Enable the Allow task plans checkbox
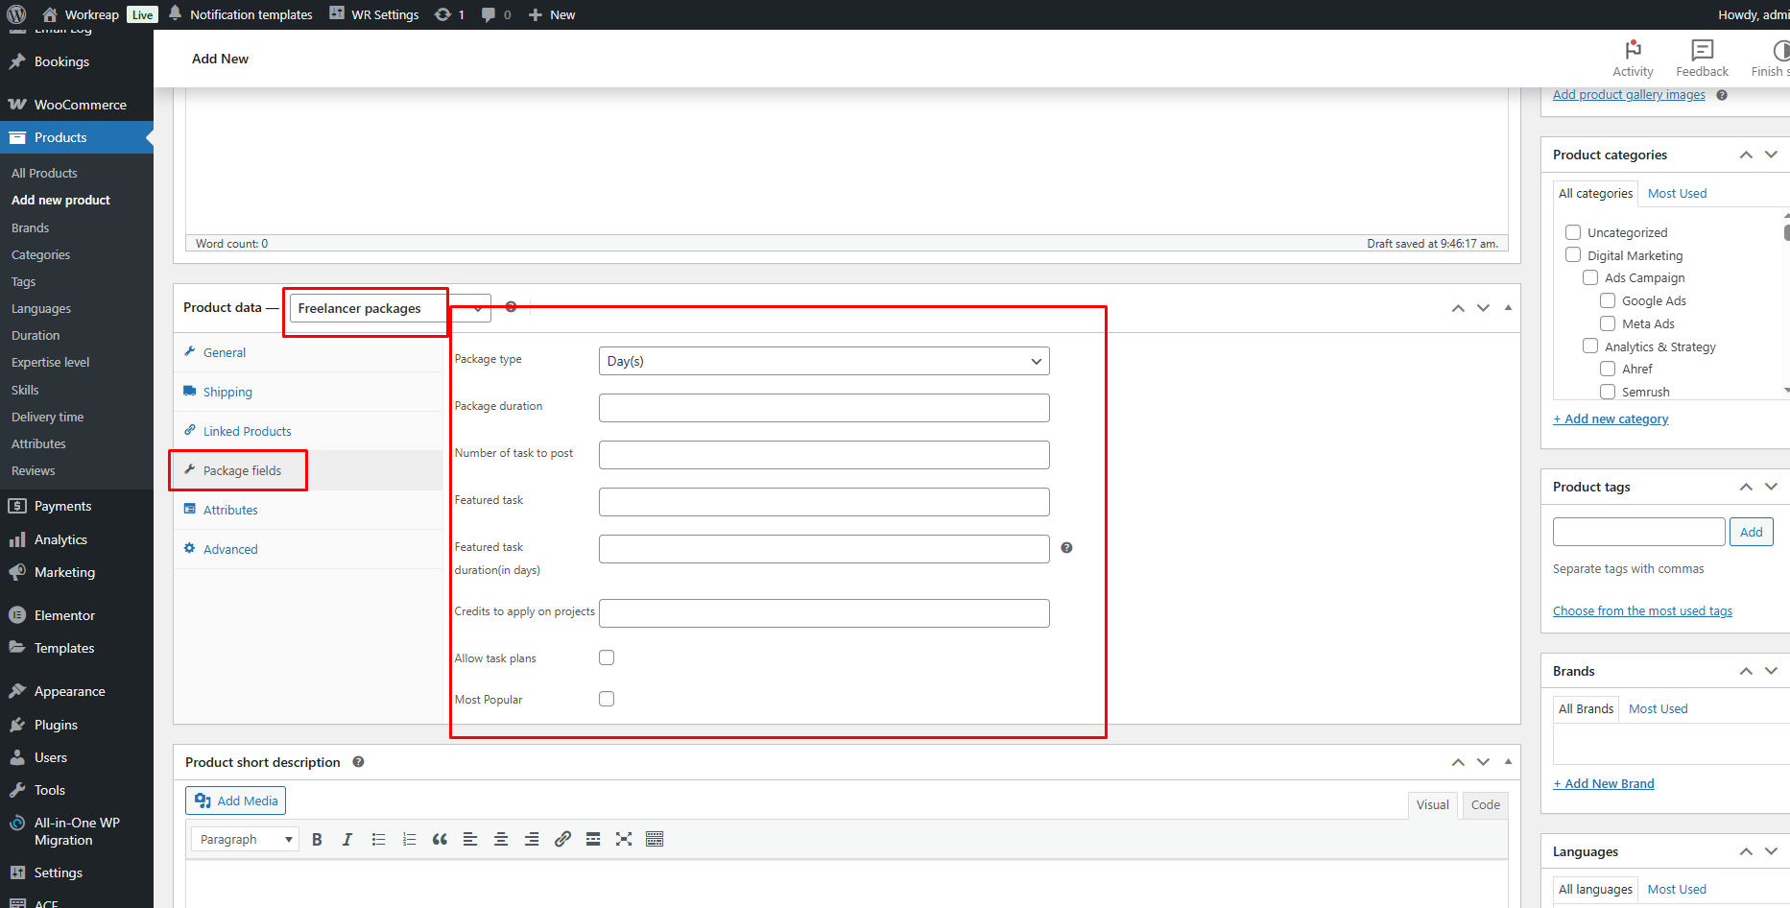 pyautogui.click(x=607, y=658)
